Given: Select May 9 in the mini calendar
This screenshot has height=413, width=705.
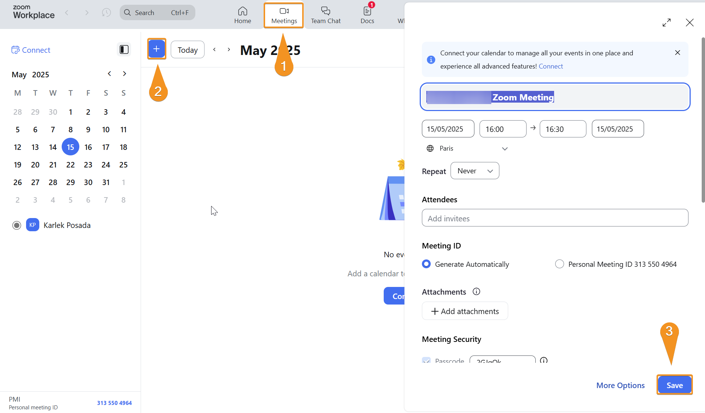Looking at the screenshot, I should pos(88,129).
